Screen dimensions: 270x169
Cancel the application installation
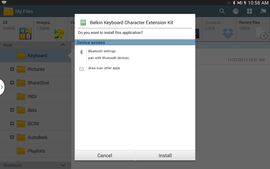105,155
